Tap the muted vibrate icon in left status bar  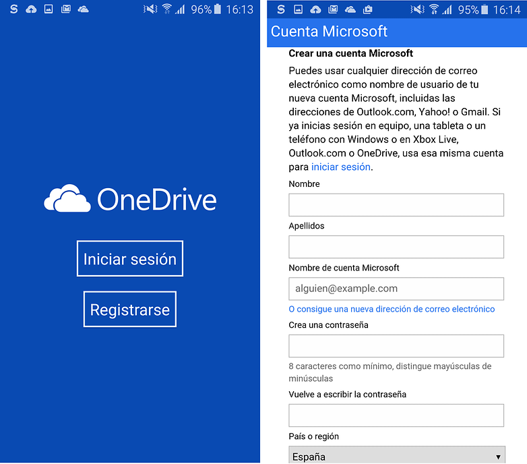[x=150, y=9]
